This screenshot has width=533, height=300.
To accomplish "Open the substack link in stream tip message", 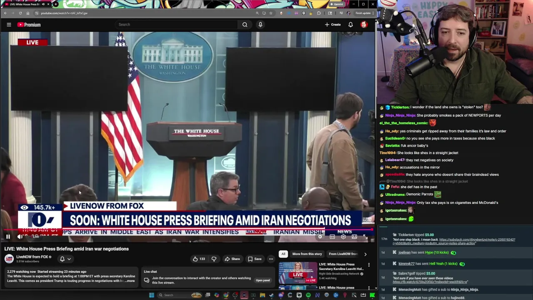I will 455,241.
